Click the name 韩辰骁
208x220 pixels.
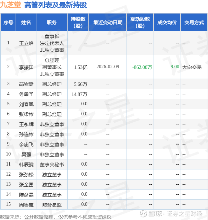pos(26,165)
